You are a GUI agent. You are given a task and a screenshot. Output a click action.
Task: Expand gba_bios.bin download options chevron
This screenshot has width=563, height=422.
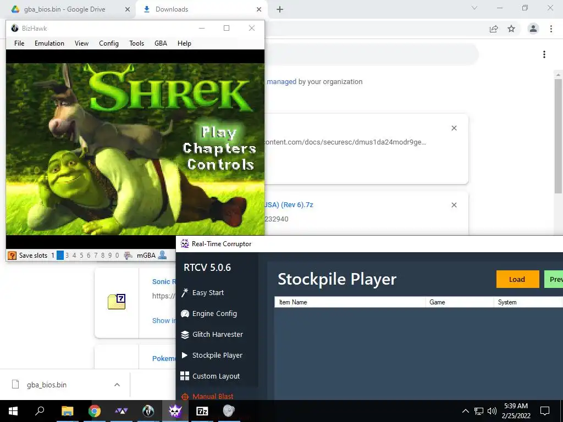point(117,385)
